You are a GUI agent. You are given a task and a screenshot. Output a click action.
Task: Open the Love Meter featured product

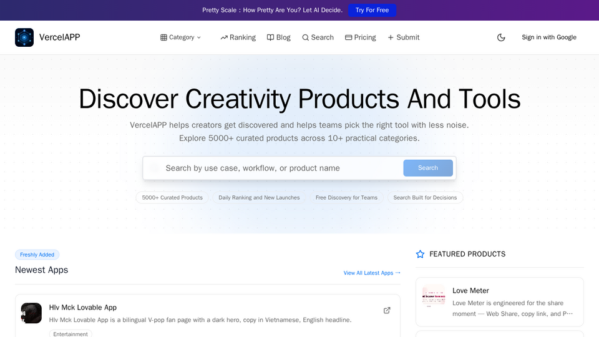click(500, 302)
